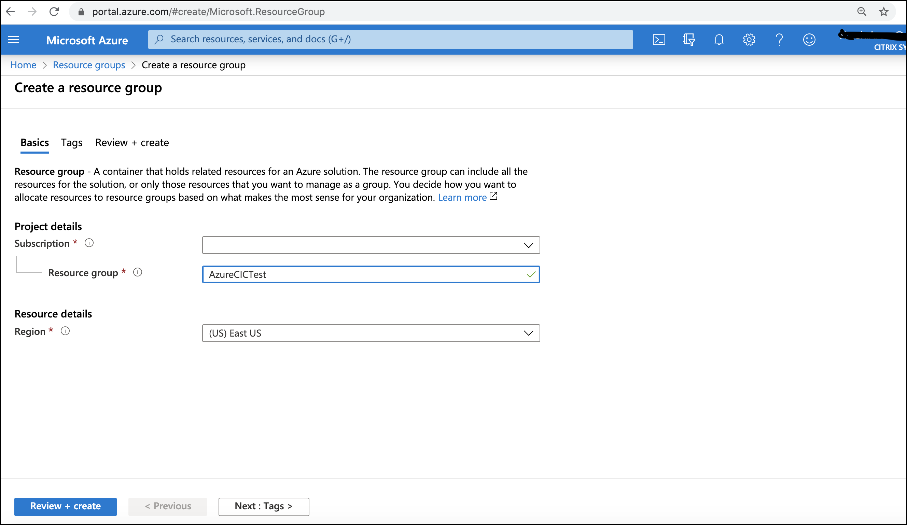907x525 pixels.
Task: Open Cloud Shell from the top bar
Action: coord(659,40)
